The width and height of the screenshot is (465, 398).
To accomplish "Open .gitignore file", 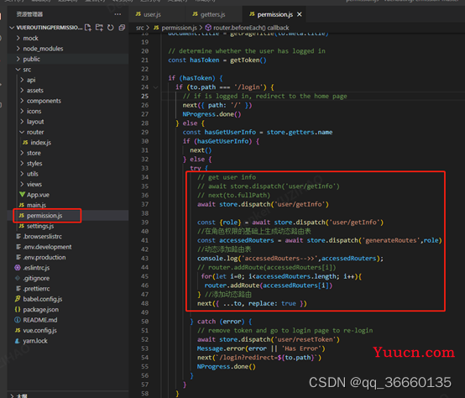I will pyautogui.click(x=36, y=278).
